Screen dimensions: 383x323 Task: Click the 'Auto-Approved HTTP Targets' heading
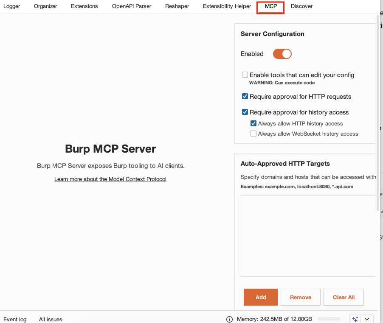285,164
